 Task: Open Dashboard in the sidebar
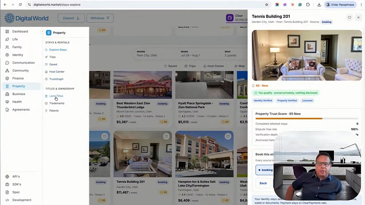20,32
